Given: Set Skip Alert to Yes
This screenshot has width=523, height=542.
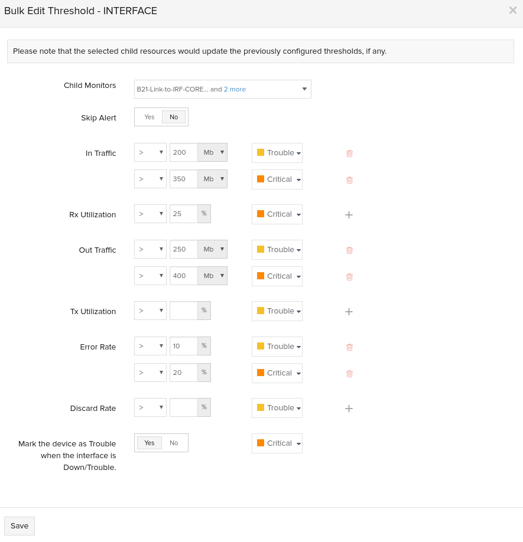Looking at the screenshot, I should click(x=150, y=117).
